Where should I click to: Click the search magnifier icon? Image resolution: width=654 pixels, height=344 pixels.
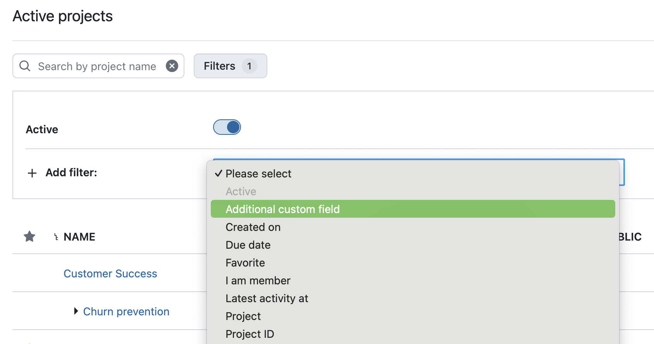coord(25,66)
